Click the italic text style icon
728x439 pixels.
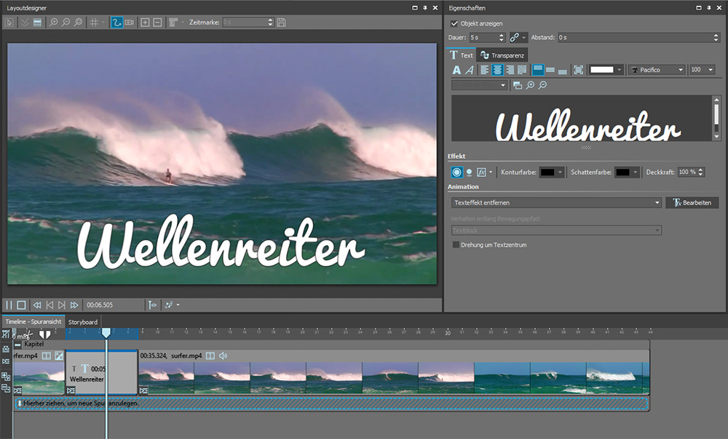[x=470, y=70]
